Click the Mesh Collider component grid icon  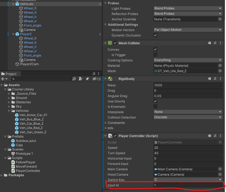110,43
